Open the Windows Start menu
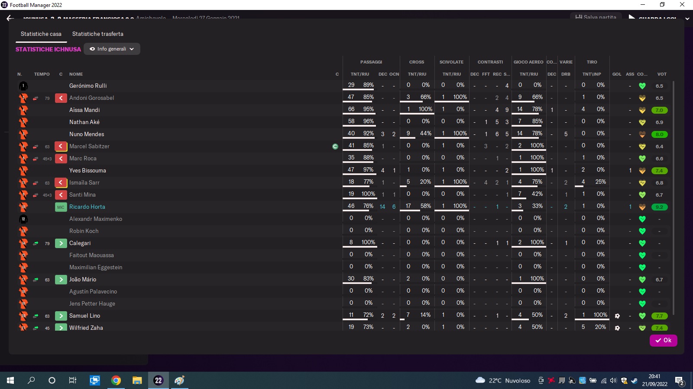This screenshot has width=693, height=389. click(x=10, y=380)
